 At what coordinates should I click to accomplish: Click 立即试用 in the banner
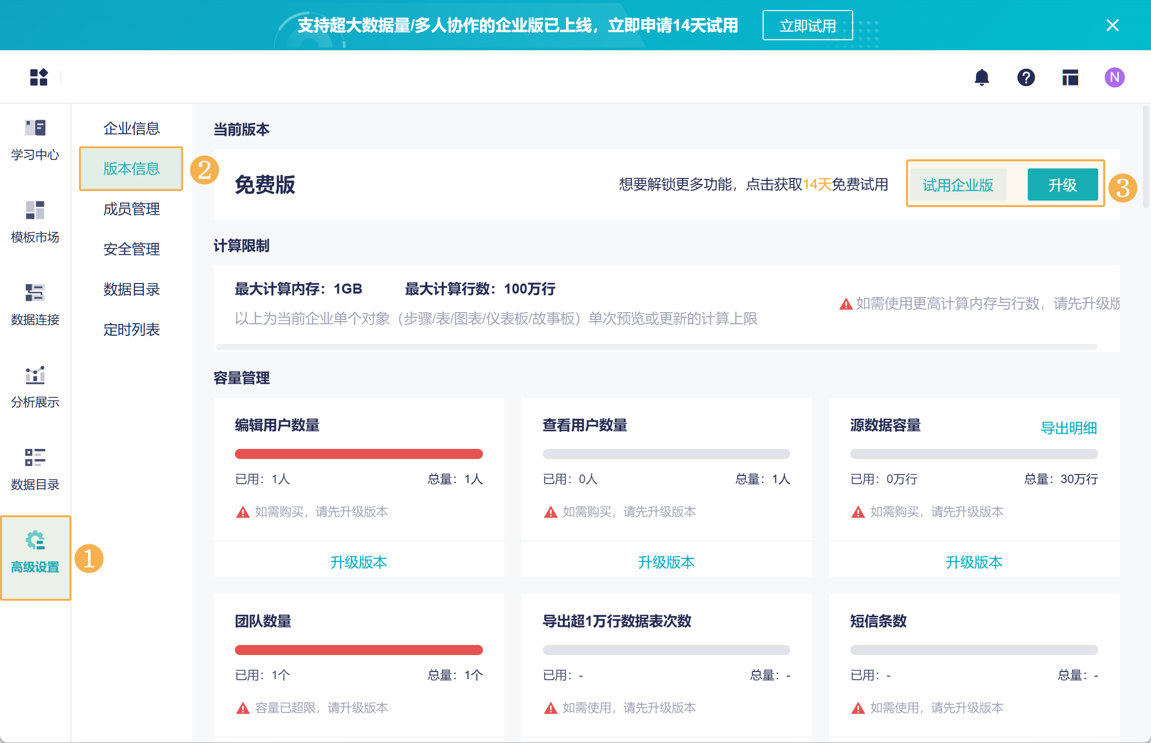tap(807, 25)
